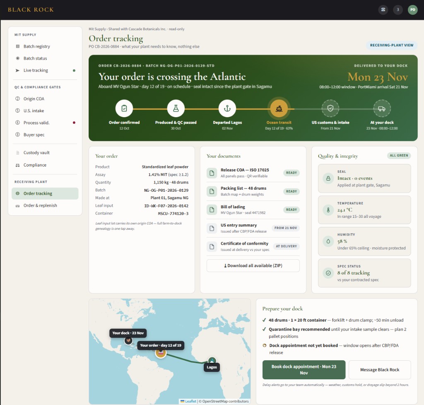Open the Certificate of conformity document
This screenshot has width=424, height=405.
253,246
